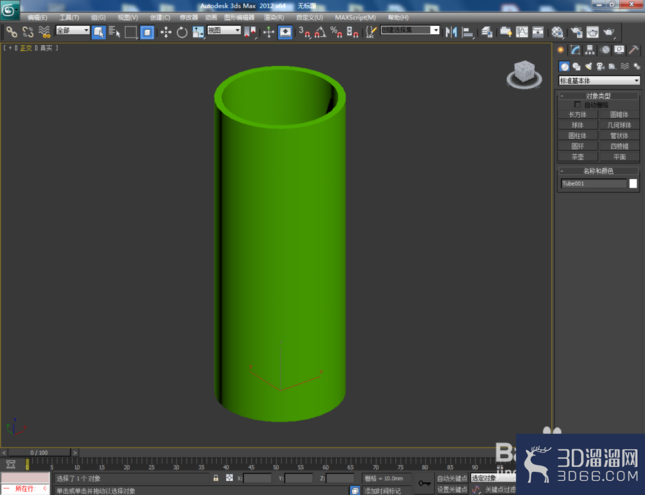Click Select and Manipulate icon

point(268,32)
